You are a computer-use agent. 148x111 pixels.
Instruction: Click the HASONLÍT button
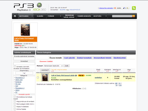(x=45, y=70)
